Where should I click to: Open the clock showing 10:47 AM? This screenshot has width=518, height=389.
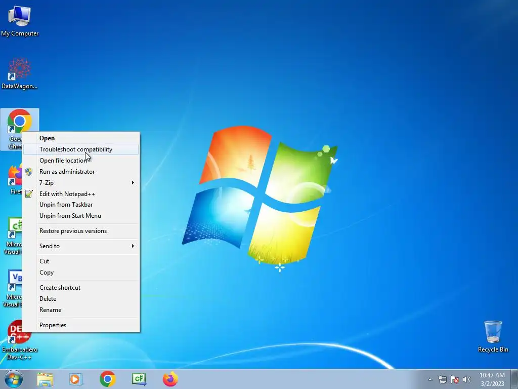click(492, 379)
